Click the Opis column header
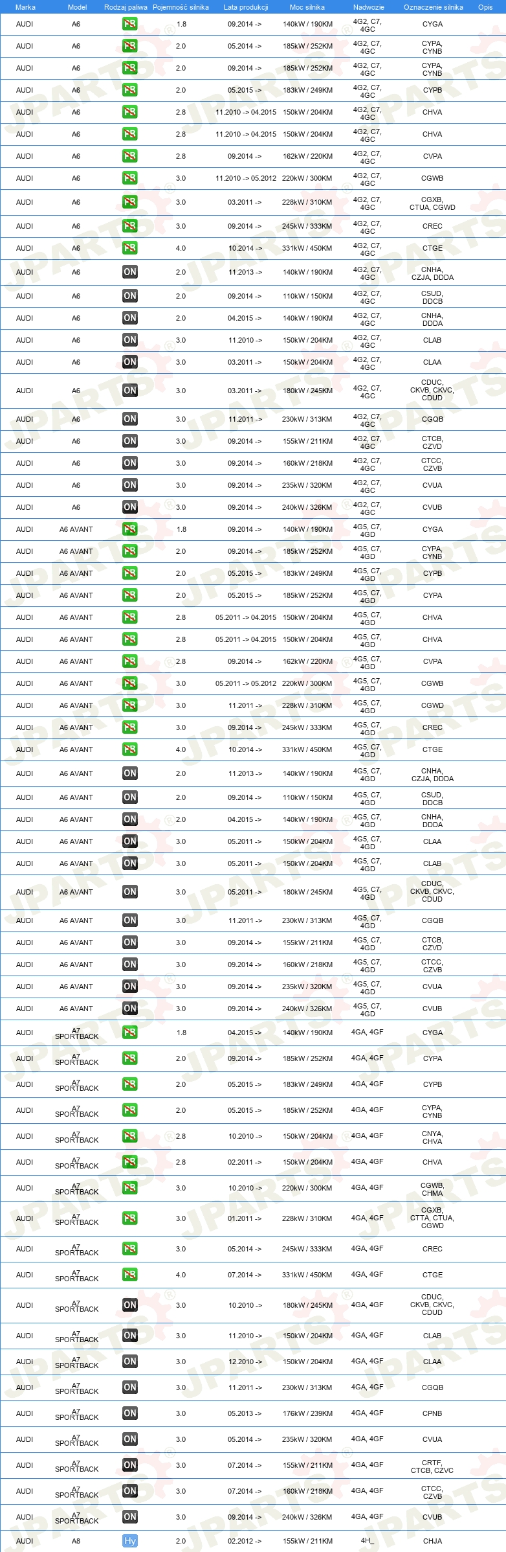 [x=485, y=7]
